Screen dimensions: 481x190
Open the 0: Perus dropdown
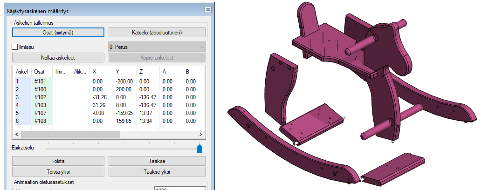tap(157, 47)
